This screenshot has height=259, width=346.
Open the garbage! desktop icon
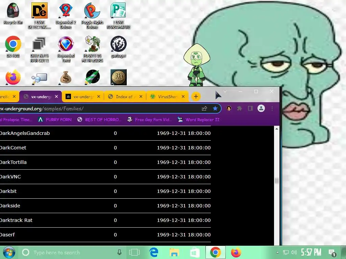click(x=119, y=47)
